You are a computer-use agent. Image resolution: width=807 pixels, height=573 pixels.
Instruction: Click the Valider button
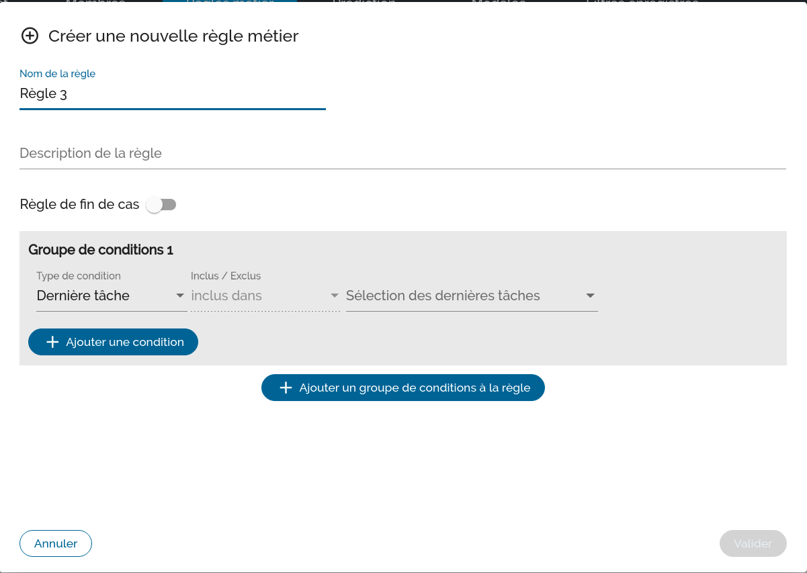(753, 543)
